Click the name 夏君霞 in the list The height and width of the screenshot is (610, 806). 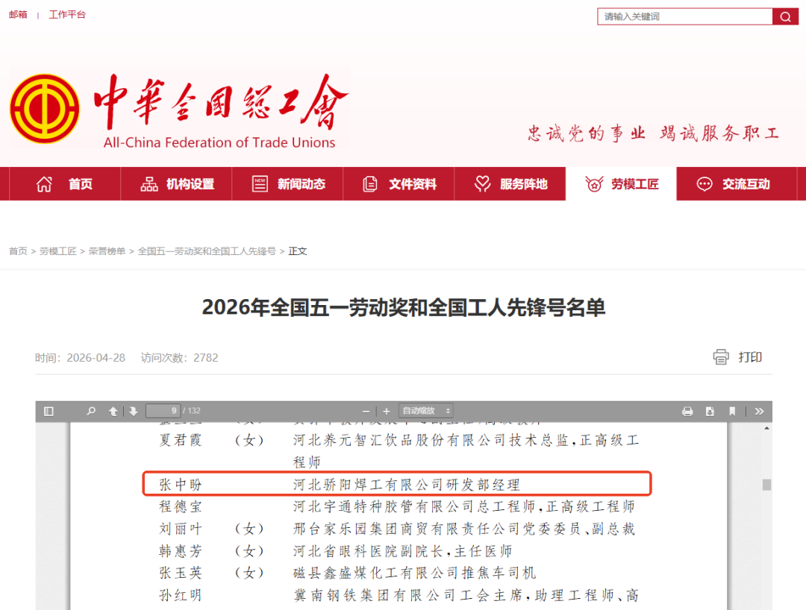(181, 440)
